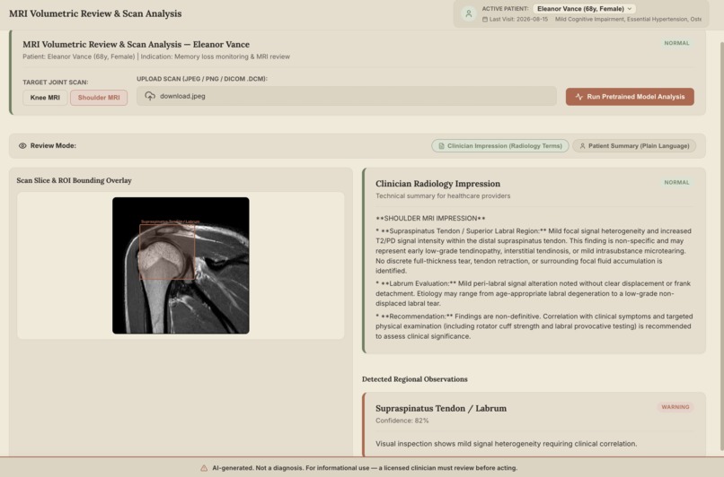Click the Clinician Radiology Impression heading
This screenshot has height=477, width=724.
click(x=437, y=184)
